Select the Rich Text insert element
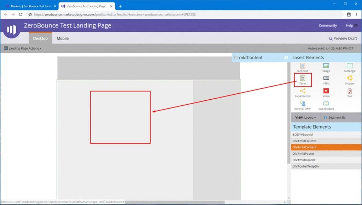The width and height of the screenshot is (362, 205). 303,67
